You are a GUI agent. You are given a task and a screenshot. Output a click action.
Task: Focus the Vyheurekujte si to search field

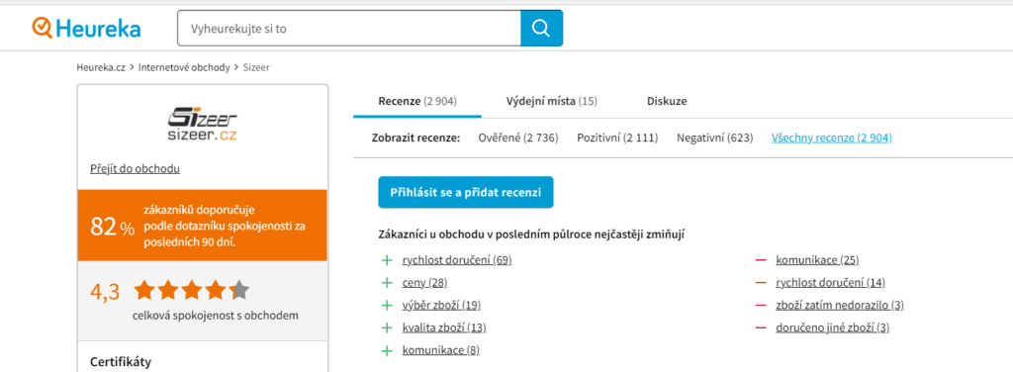[x=349, y=28]
